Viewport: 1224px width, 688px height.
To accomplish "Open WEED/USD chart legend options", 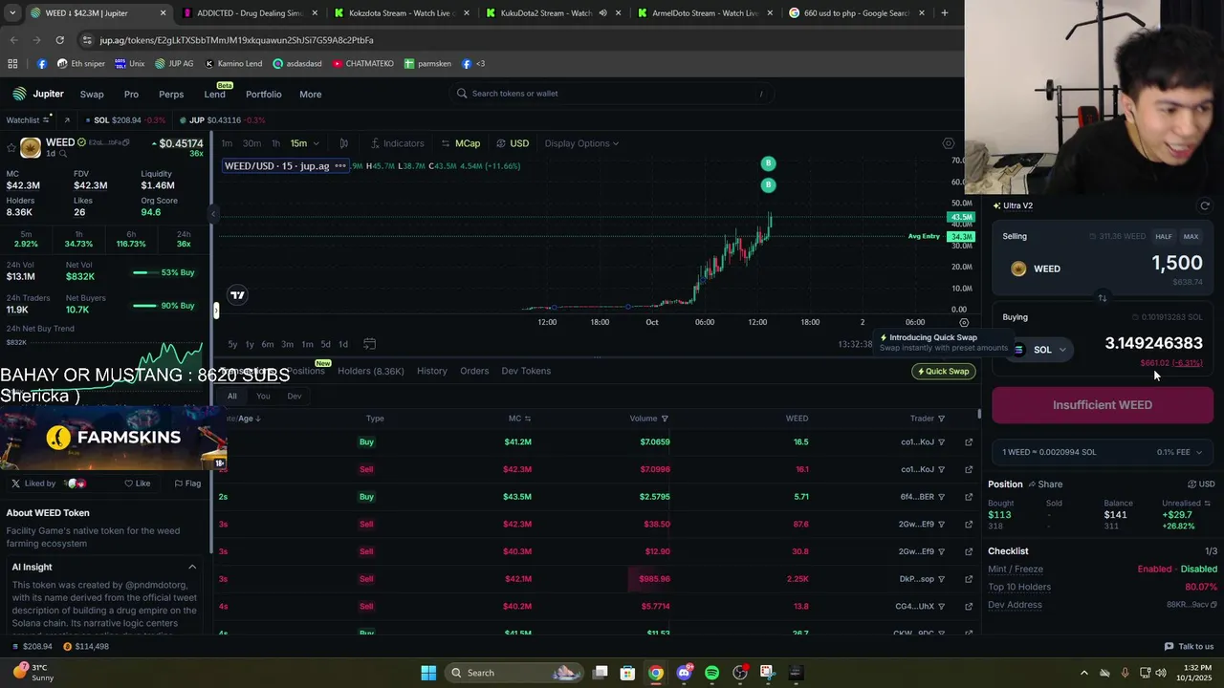I will coord(340,166).
